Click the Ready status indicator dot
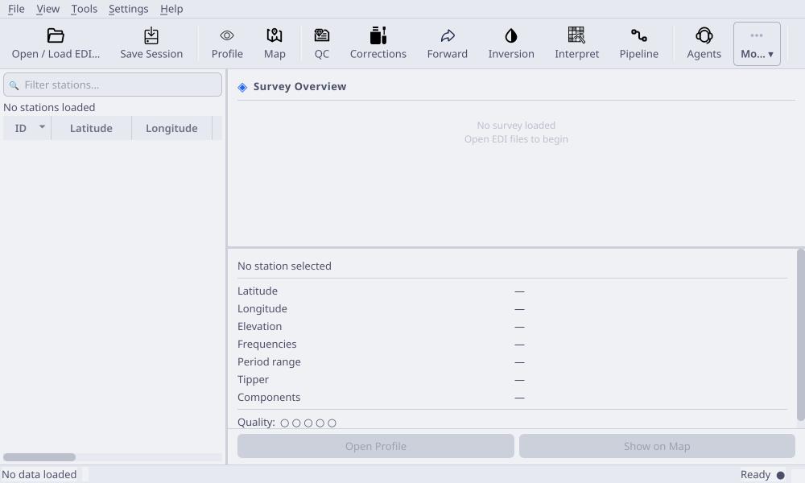Viewport: 805px width, 483px height. pos(780,475)
